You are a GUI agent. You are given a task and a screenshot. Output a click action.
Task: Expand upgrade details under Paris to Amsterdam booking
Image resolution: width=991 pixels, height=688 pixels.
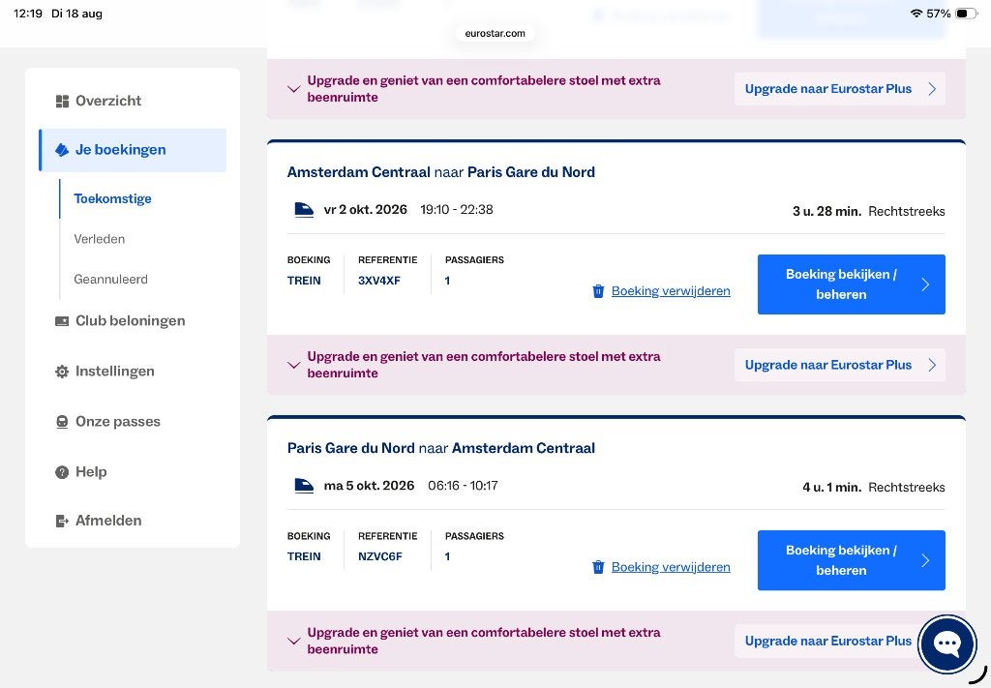[293, 642]
